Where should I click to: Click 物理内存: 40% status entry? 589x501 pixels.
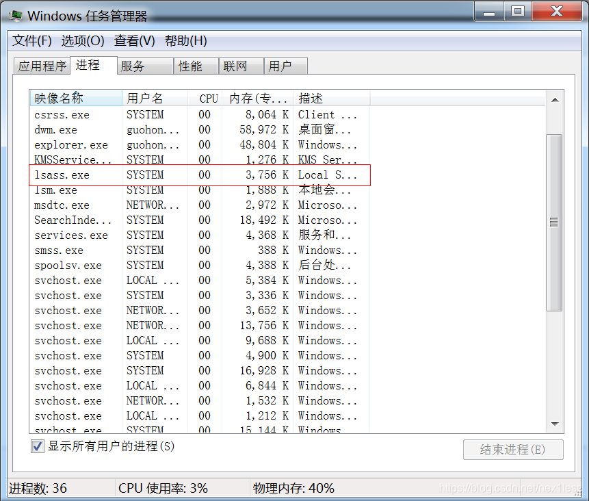tap(293, 488)
